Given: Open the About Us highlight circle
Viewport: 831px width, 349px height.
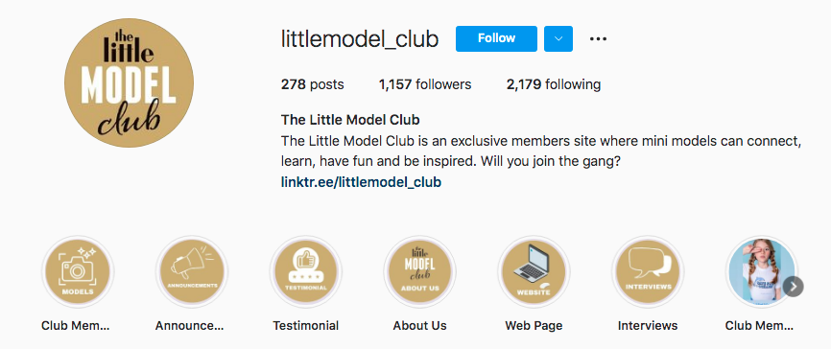Looking at the screenshot, I should (x=419, y=271).
